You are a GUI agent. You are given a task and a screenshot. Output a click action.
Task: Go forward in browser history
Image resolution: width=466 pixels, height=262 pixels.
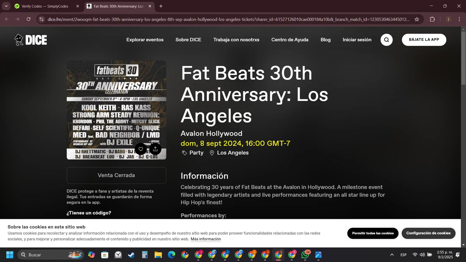click(x=18, y=19)
